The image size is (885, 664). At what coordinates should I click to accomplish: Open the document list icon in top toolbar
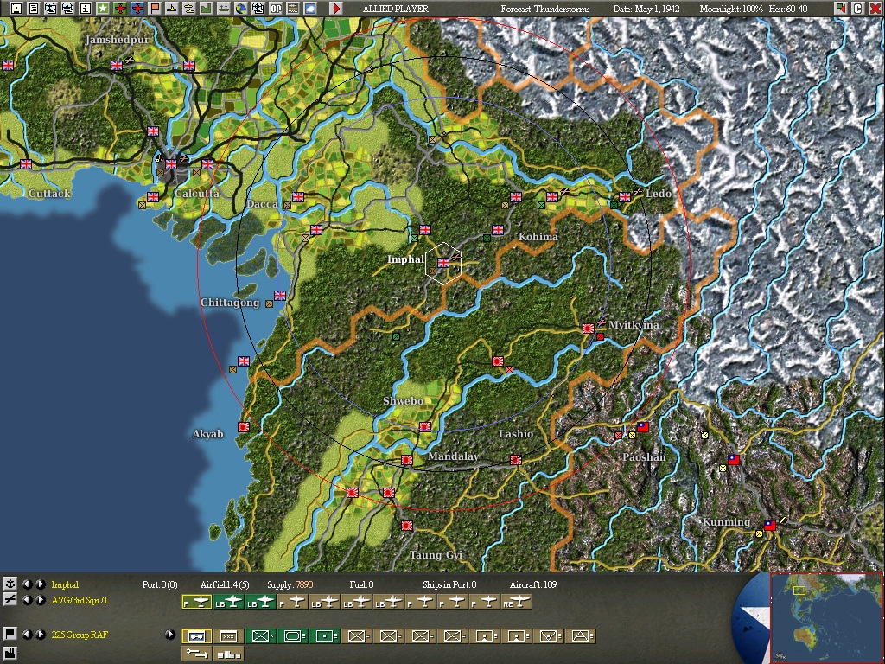[x=34, y=9]
